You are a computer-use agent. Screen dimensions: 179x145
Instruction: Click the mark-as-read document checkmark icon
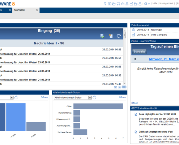click(102, 36)
